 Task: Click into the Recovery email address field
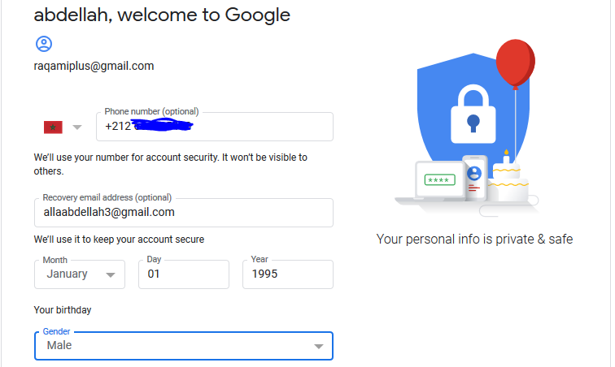pos(183,213)
